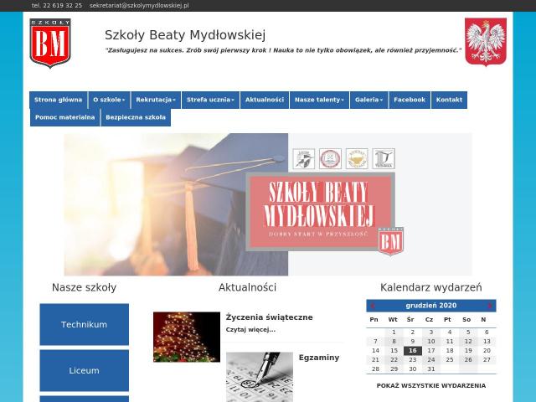Select day 1 in the December calendar
536x402 pixels.
coord(394,332)
